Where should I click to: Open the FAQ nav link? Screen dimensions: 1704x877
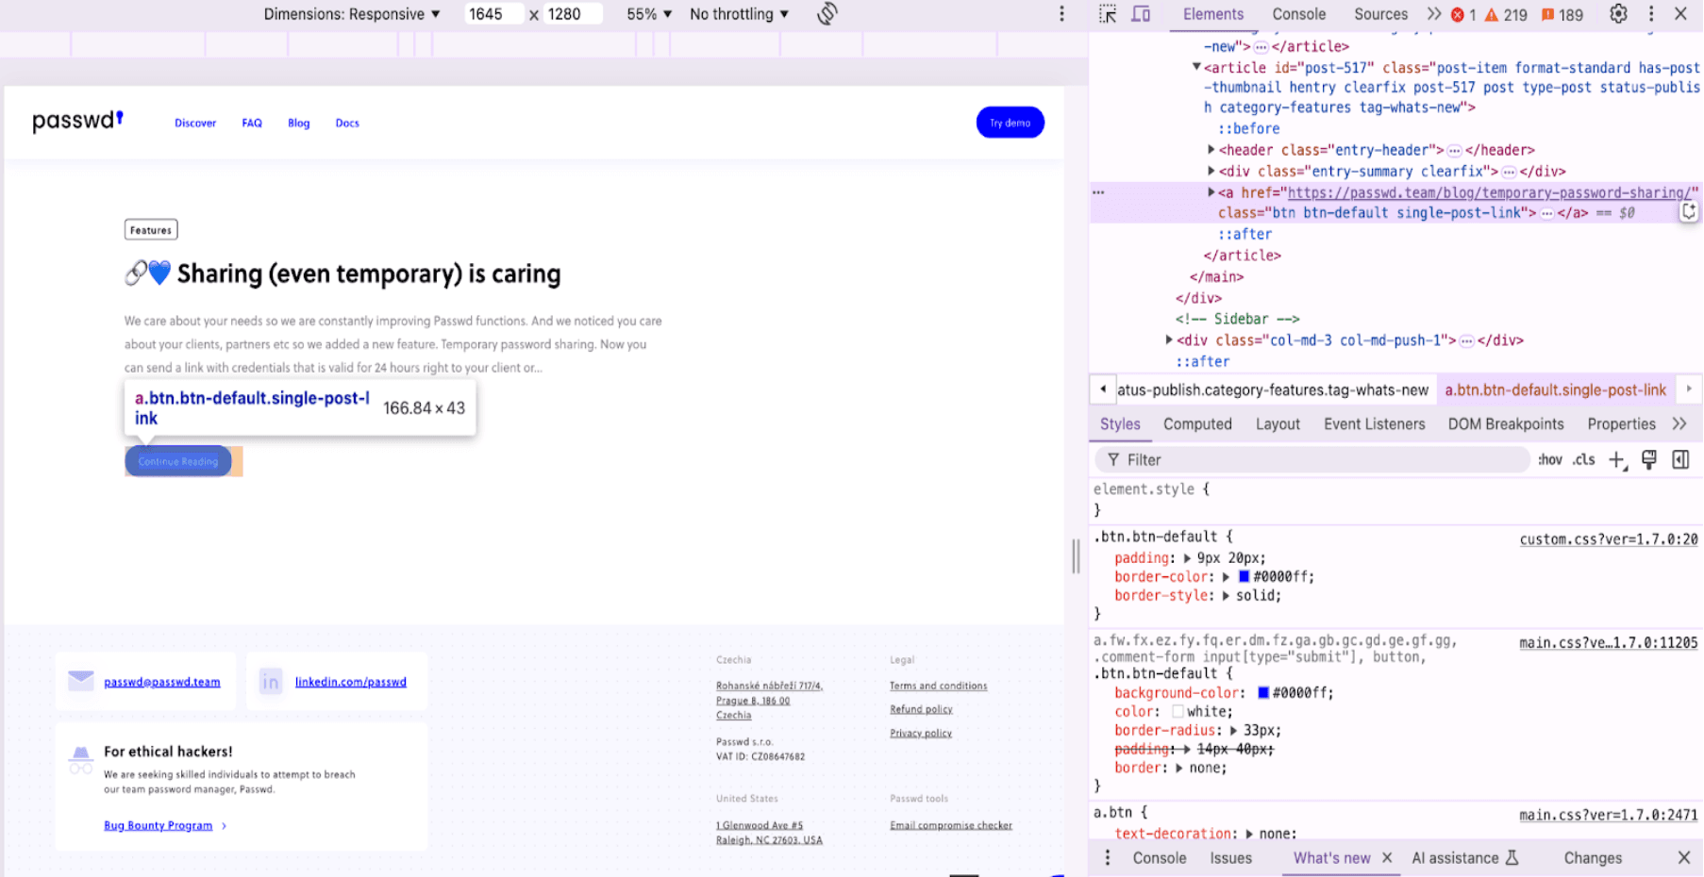252,123
